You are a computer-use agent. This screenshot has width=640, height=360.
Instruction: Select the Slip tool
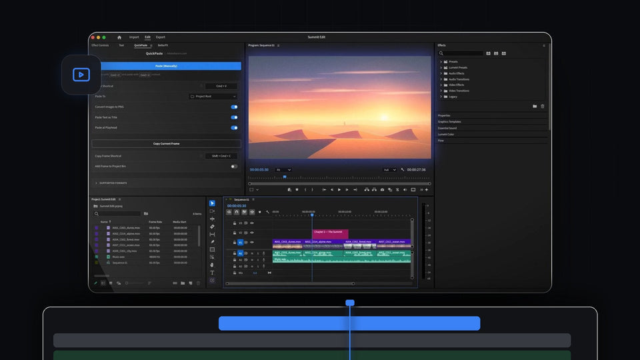[212, 234]
